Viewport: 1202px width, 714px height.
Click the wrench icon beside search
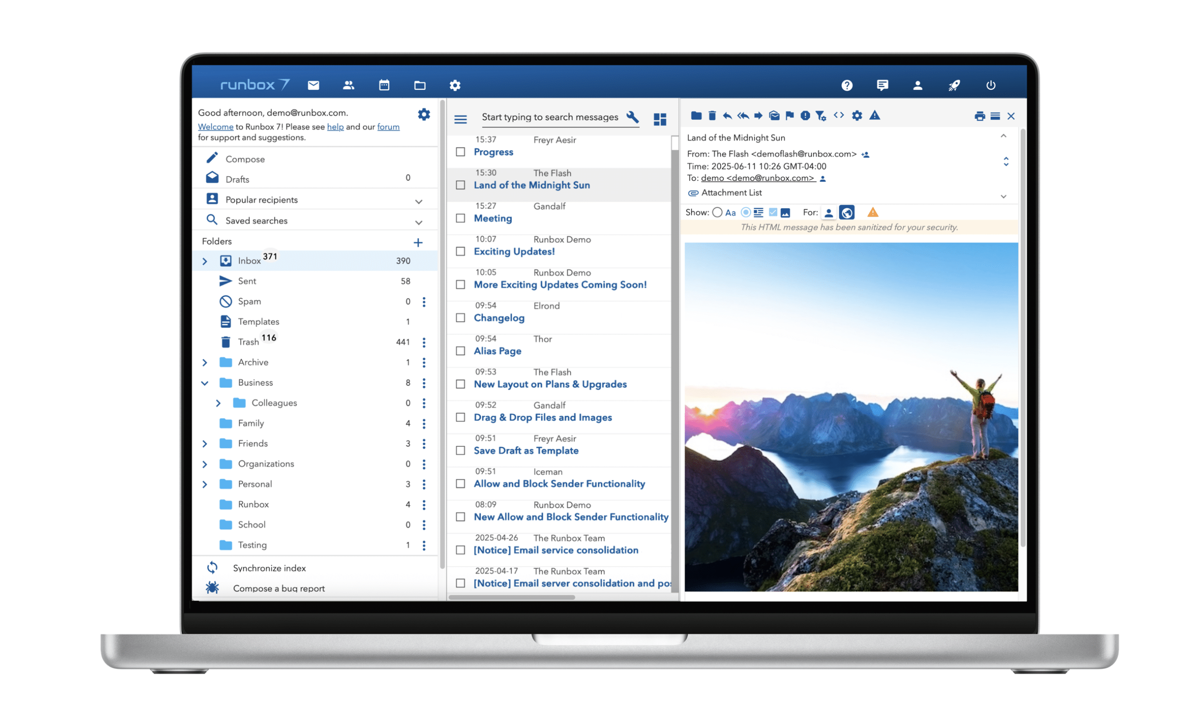click(x=632, y=117)
